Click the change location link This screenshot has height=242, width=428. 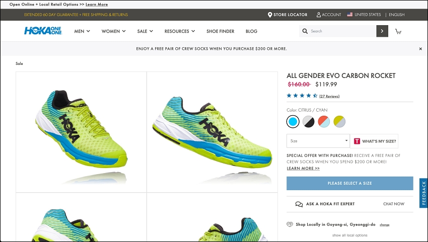click(x=384, y=225)
